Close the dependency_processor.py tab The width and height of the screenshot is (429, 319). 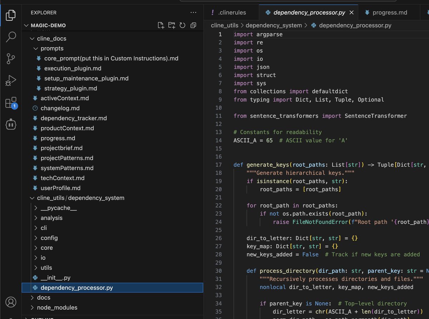(351, 13)
